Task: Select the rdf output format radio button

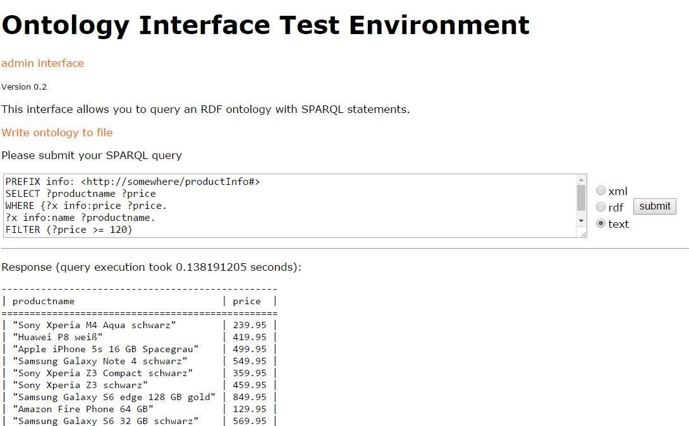Action: click(601, 207)
